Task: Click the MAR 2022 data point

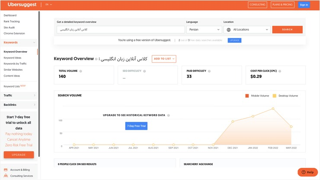Action: (x=291, y=127)
